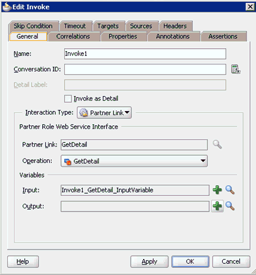Screen dimensions: 256x275
Task: Switch to the Skip Condition tab
Action: click(x=33, y=26)
